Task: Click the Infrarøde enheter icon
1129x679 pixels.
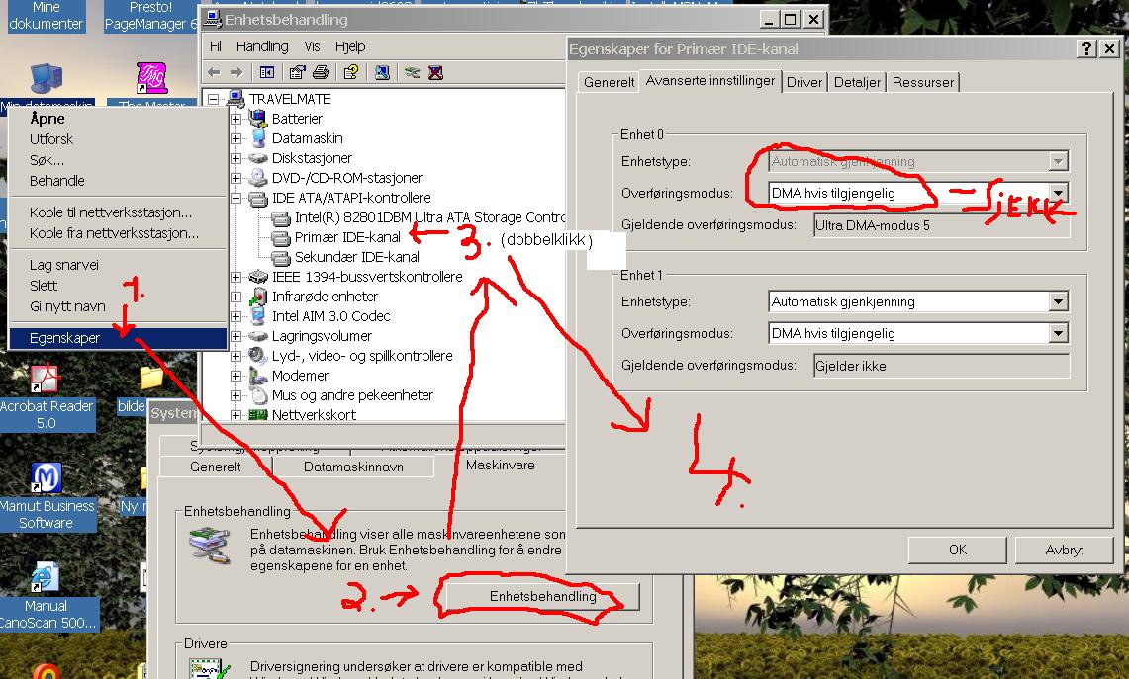Action: (258, 297)
